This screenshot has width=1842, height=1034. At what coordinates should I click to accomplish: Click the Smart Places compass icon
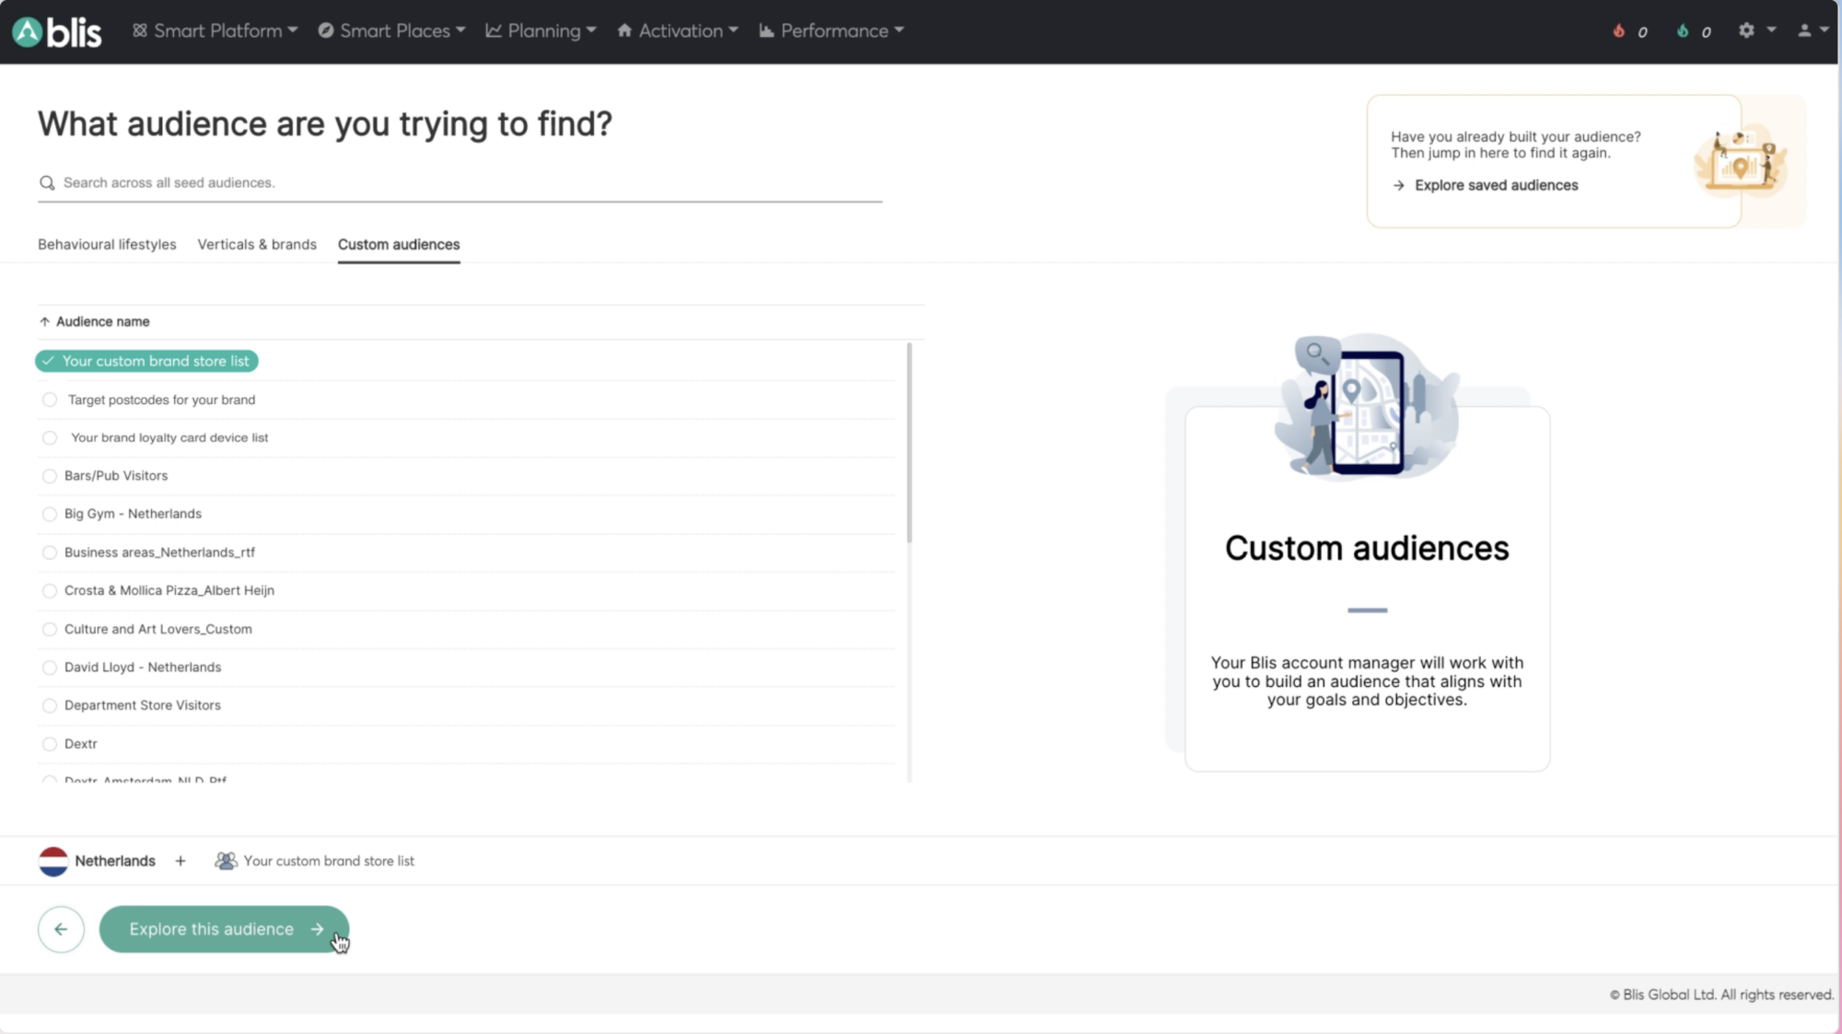[325, 30]
